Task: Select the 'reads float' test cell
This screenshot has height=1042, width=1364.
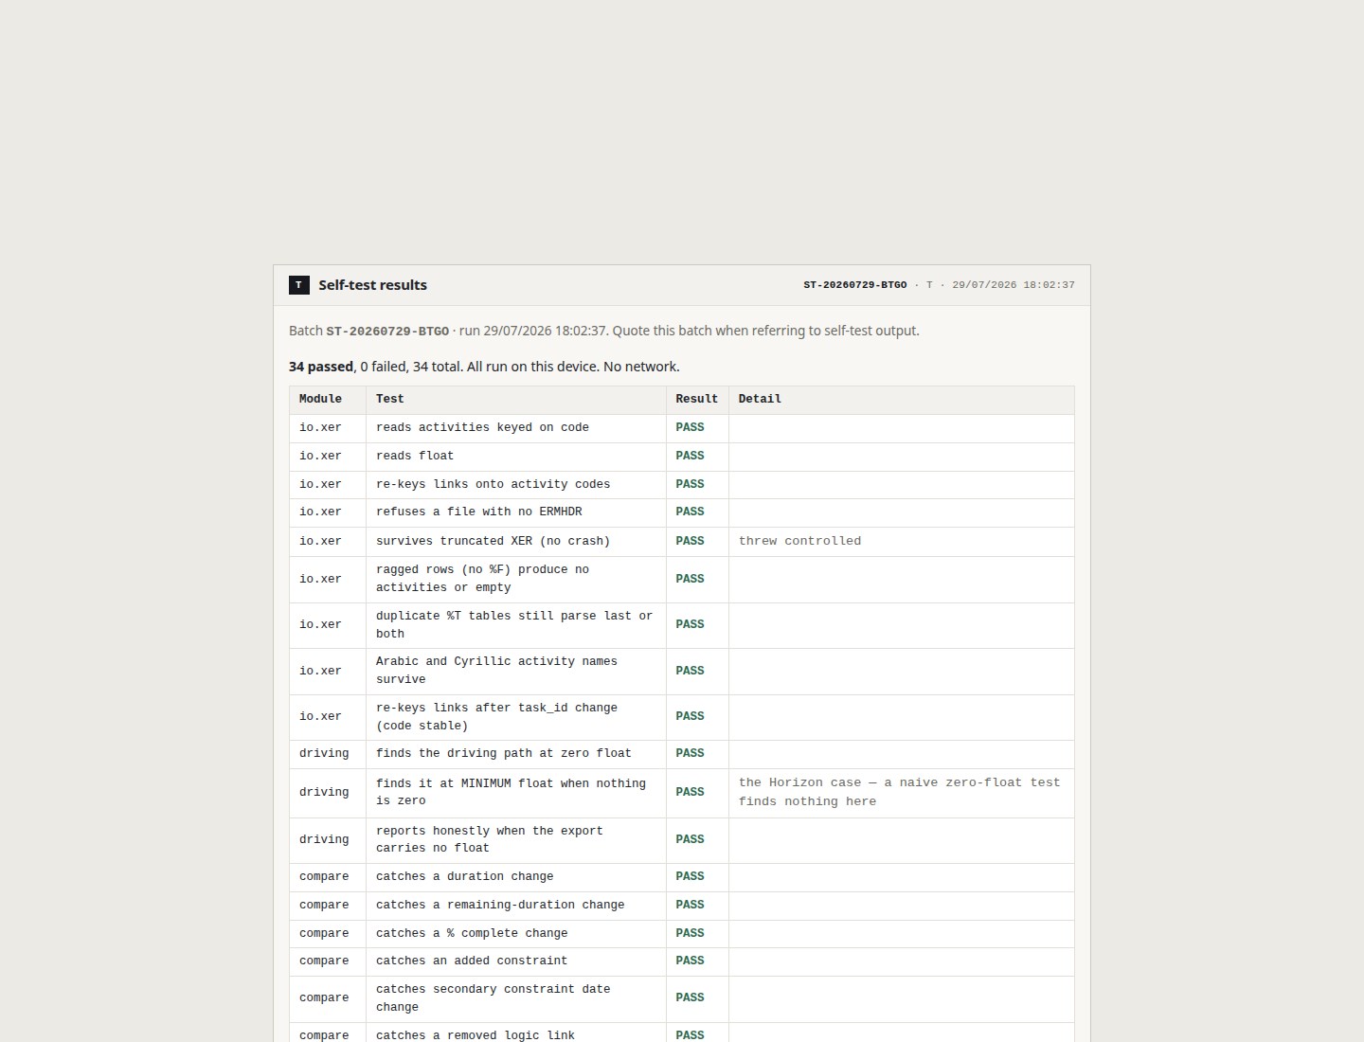Action: coord(516,457)
